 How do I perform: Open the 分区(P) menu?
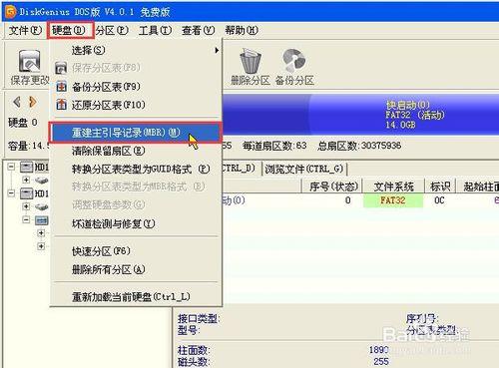[112, 31]
